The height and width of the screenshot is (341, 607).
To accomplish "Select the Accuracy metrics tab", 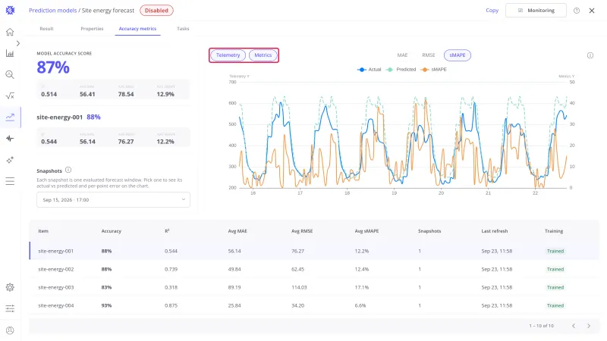I will point(137,29).
